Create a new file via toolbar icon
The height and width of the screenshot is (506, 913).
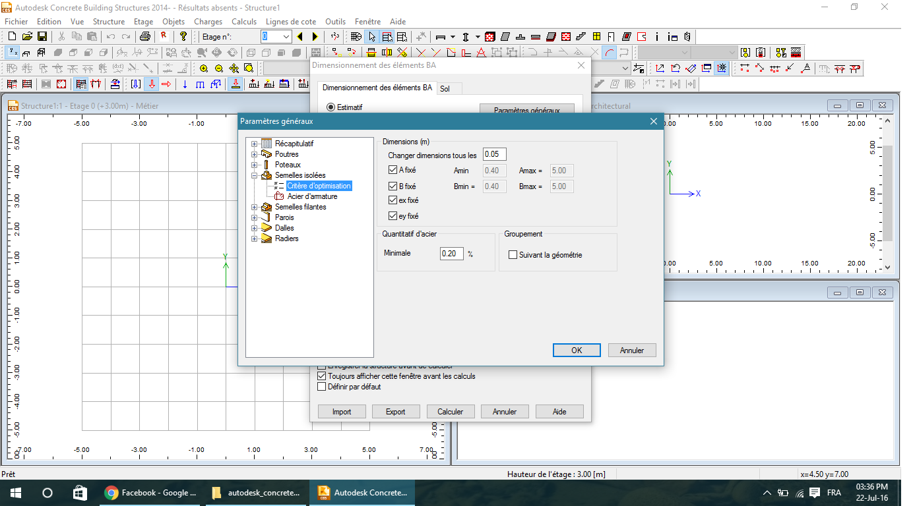[x=13, y=36]
